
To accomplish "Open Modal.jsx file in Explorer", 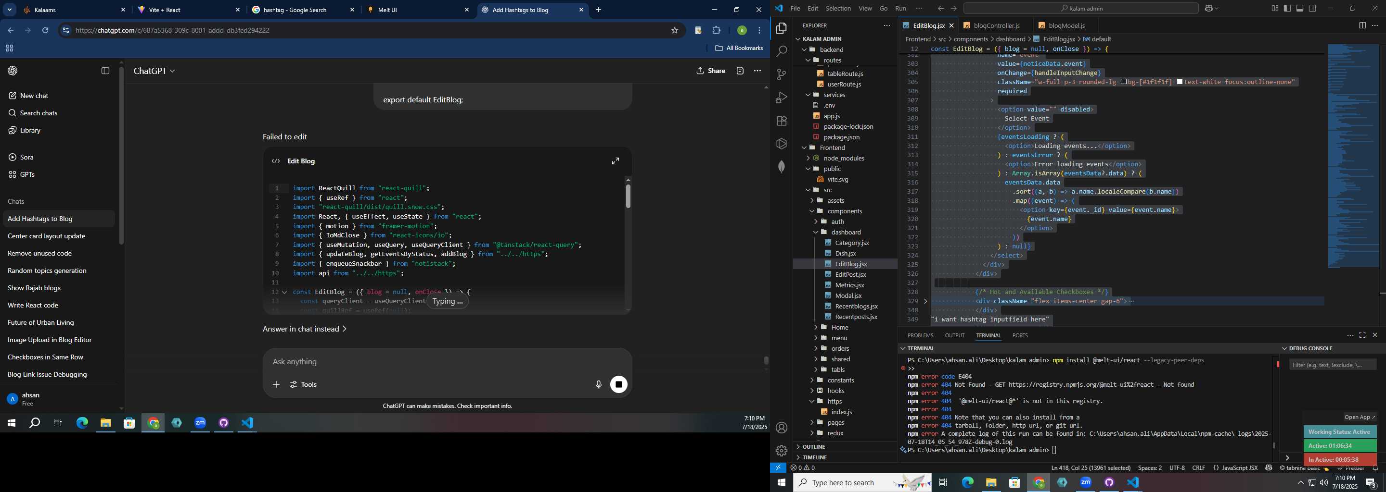I will (x=848, y=295).
